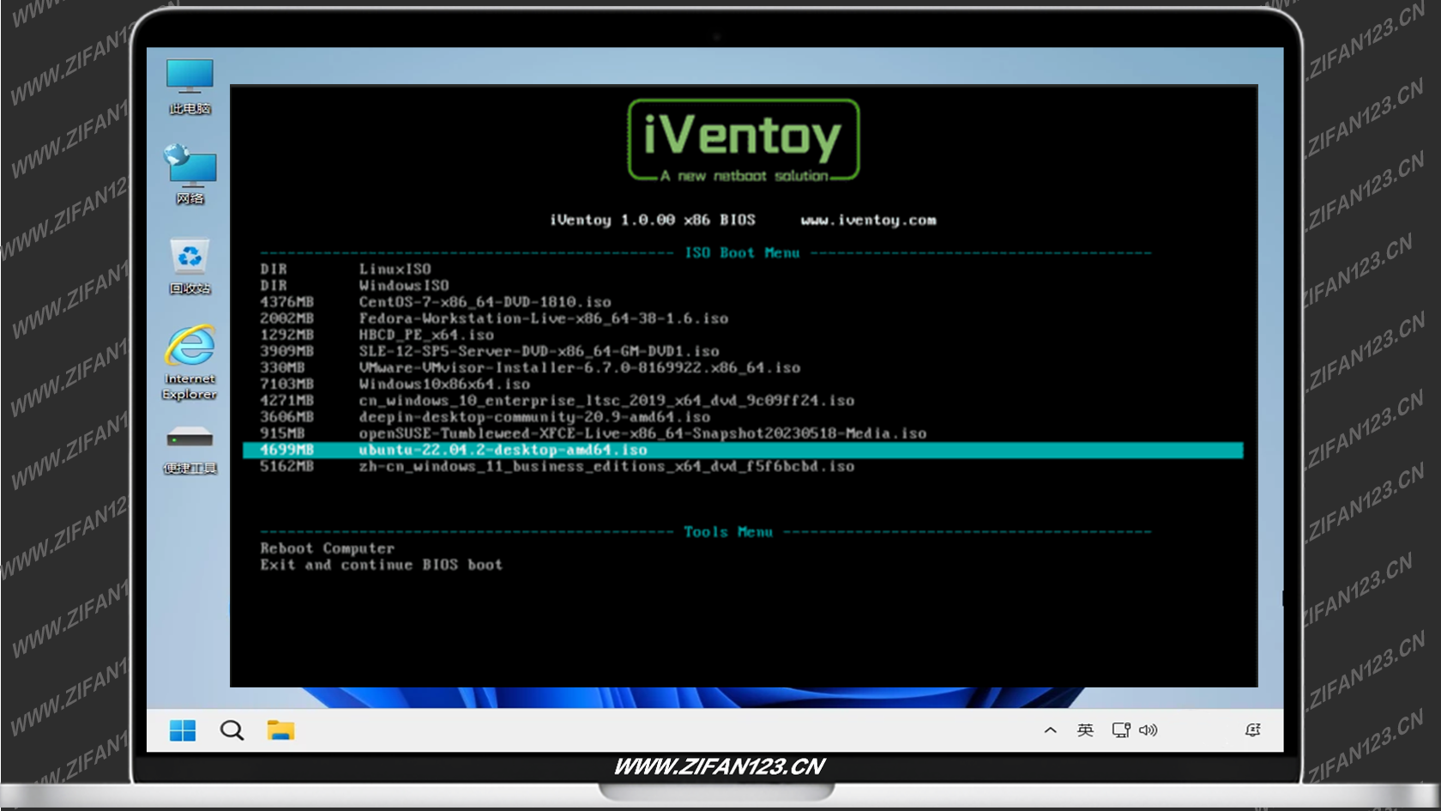This screenshot has height=811, width=1441.
Task: Launch Internet Explorer from the desktop
Action: click(x=190, y=362)
